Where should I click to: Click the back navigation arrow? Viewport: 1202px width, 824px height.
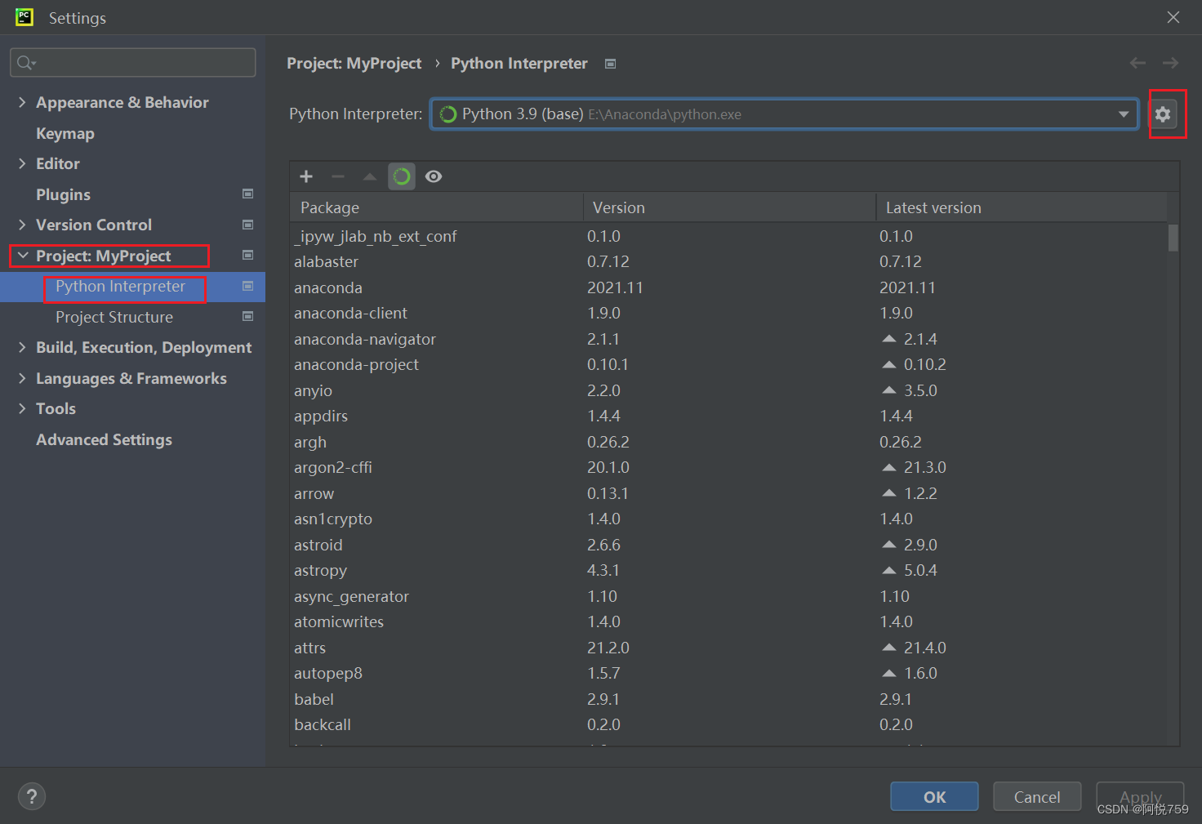[1137, 63]
